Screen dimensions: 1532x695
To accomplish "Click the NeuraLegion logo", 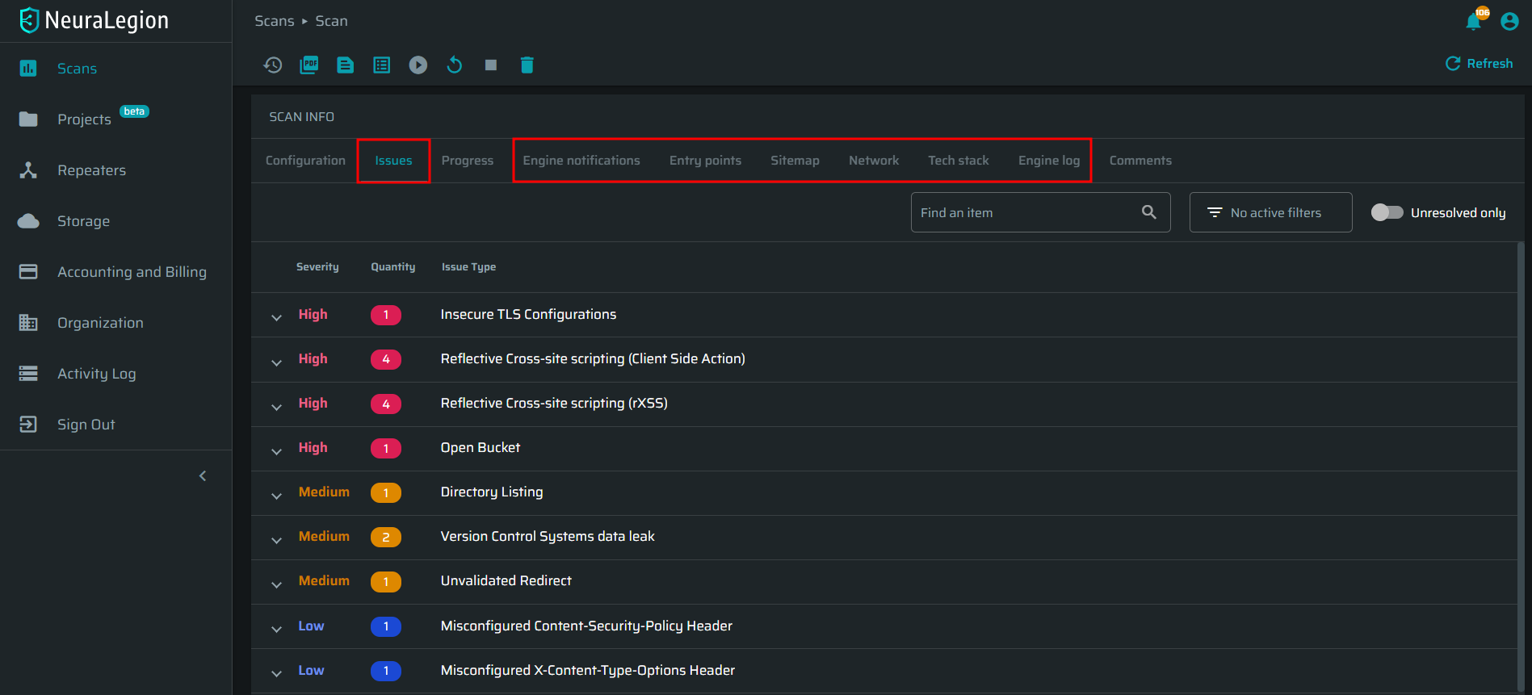I will pyautogui.click(x=94, y=20).
